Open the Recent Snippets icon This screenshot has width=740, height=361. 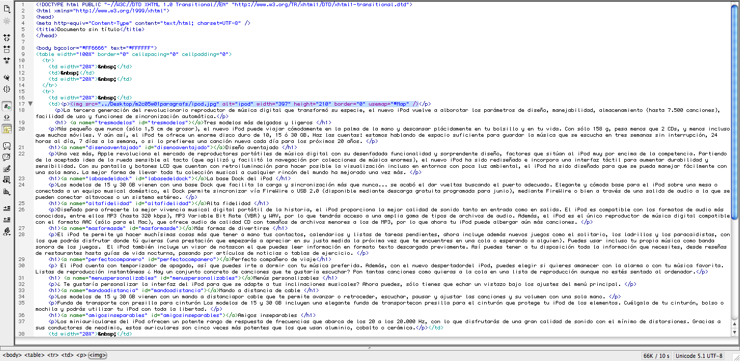[7, 180]
